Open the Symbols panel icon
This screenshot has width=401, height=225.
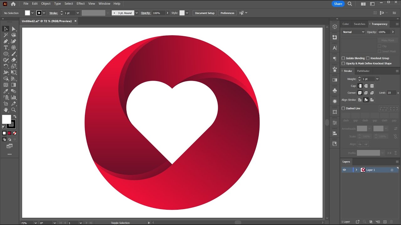tap(335, 91)
